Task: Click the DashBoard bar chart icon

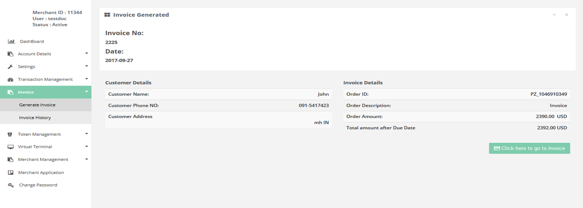Action: 11,41
